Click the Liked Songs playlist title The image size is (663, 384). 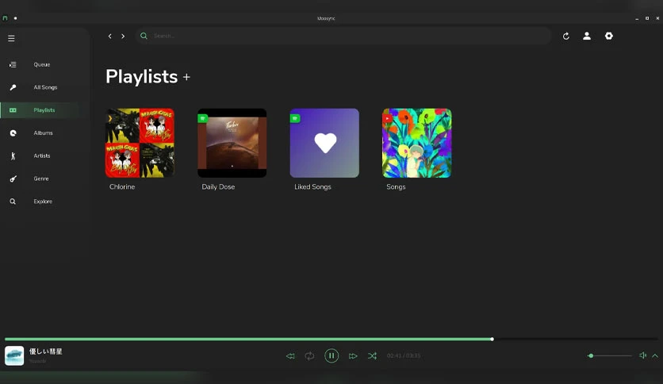312,187
